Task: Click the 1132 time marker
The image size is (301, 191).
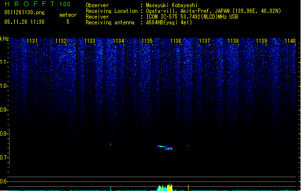Action: [x=61, y=41]
